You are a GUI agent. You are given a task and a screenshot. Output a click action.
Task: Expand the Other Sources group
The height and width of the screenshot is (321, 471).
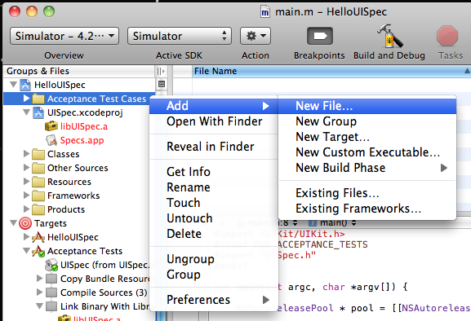click(x=26, y=168)
